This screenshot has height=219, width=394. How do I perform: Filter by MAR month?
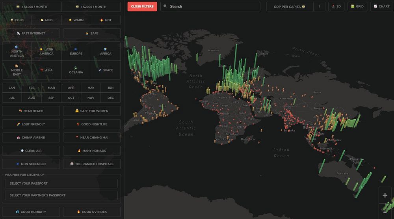51,88
